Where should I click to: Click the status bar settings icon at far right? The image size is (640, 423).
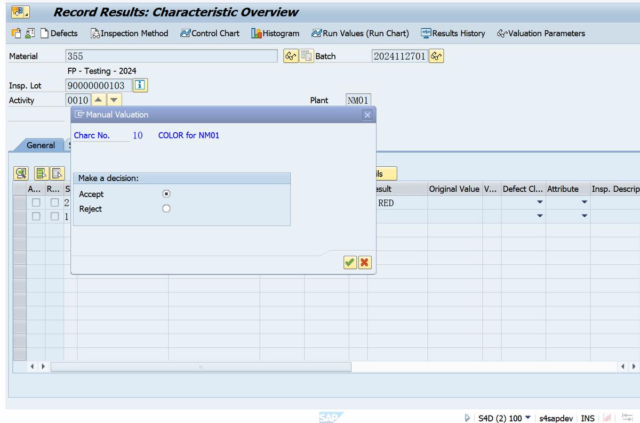[627, 418]
